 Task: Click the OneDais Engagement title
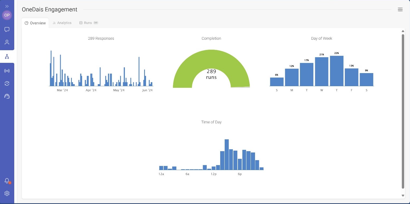tap(49, 9)
